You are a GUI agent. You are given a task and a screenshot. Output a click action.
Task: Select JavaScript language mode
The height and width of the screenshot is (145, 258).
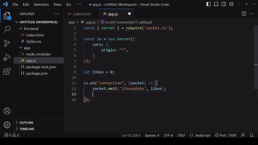click(x=202, y=135)
